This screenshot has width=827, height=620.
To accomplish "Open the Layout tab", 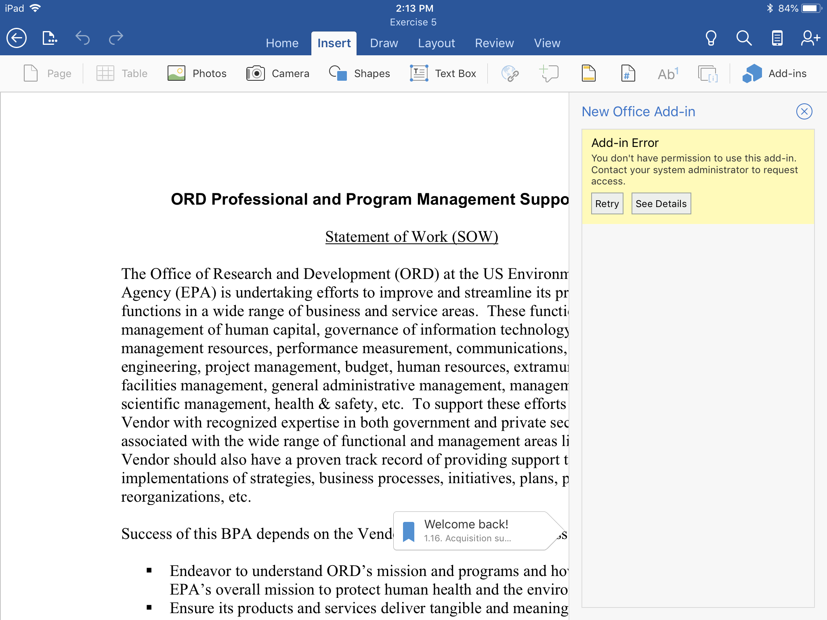I will click(436, 43).
